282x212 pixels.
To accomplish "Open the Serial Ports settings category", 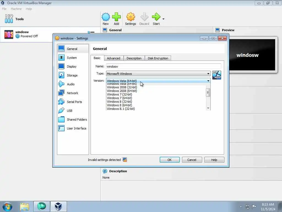I will [x=73, y=102].
